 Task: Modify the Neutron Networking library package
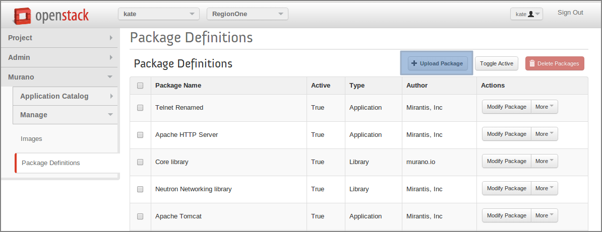coord(506,188)
